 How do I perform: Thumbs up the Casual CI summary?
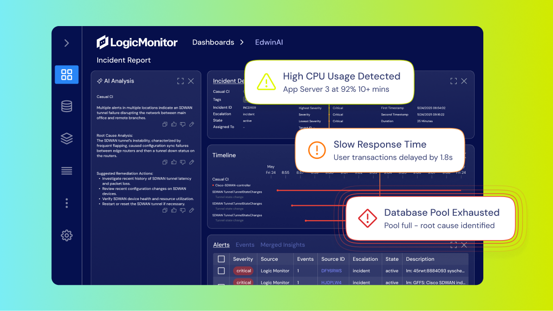174,124
